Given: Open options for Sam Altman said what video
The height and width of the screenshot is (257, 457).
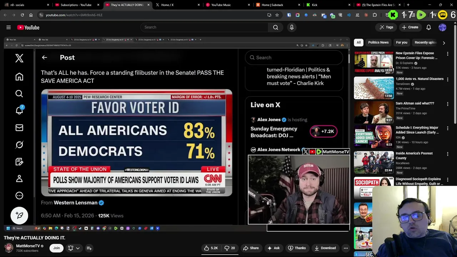Looking at the screenshot, I should pos(448,104).
